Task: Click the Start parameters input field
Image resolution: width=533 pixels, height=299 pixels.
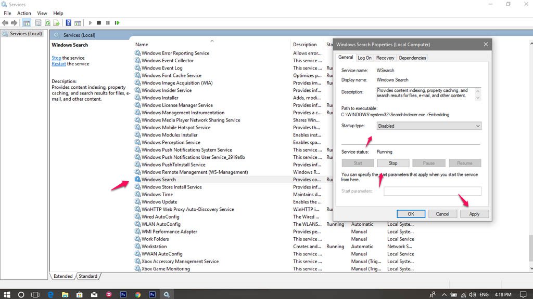Action: coord(433,191)
